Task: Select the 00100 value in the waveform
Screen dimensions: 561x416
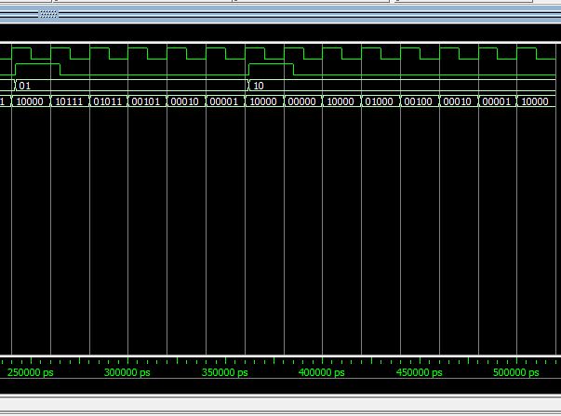Action: coord(418,101)
